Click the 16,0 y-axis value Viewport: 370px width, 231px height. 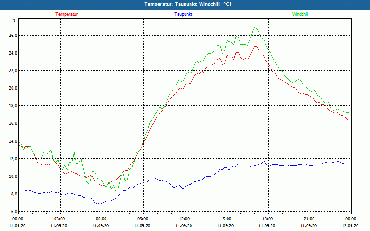(13, 123)
